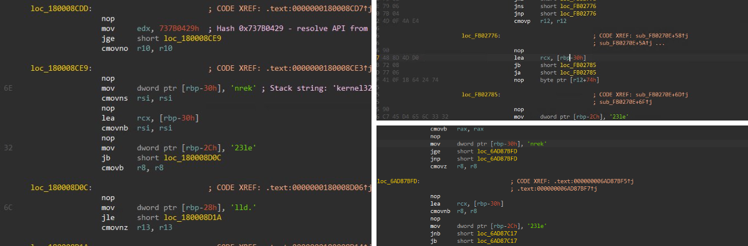Viewport: 748px width, 246px height.
Task: Follow the 'jge short loc_180008CE9' jump target
Action: (161, 38)
